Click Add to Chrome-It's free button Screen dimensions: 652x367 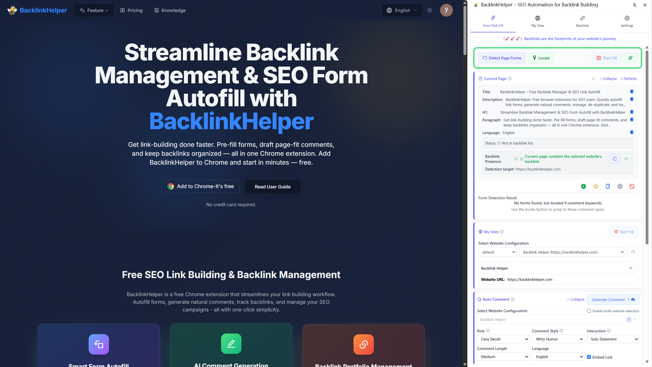click(200, 186)
